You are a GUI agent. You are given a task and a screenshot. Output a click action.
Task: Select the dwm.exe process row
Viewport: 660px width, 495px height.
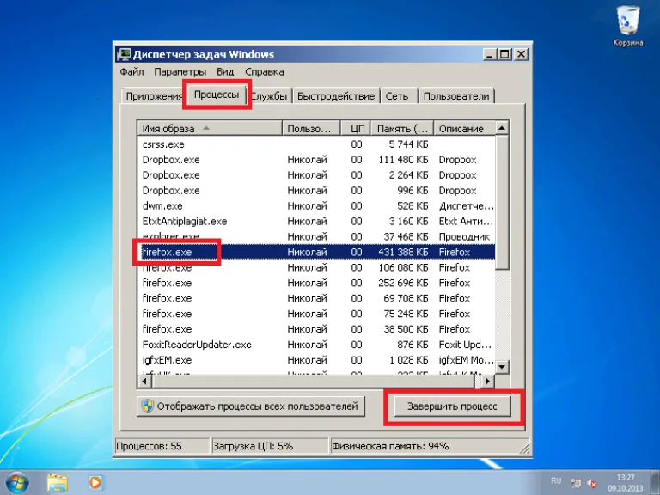point(316,206)
